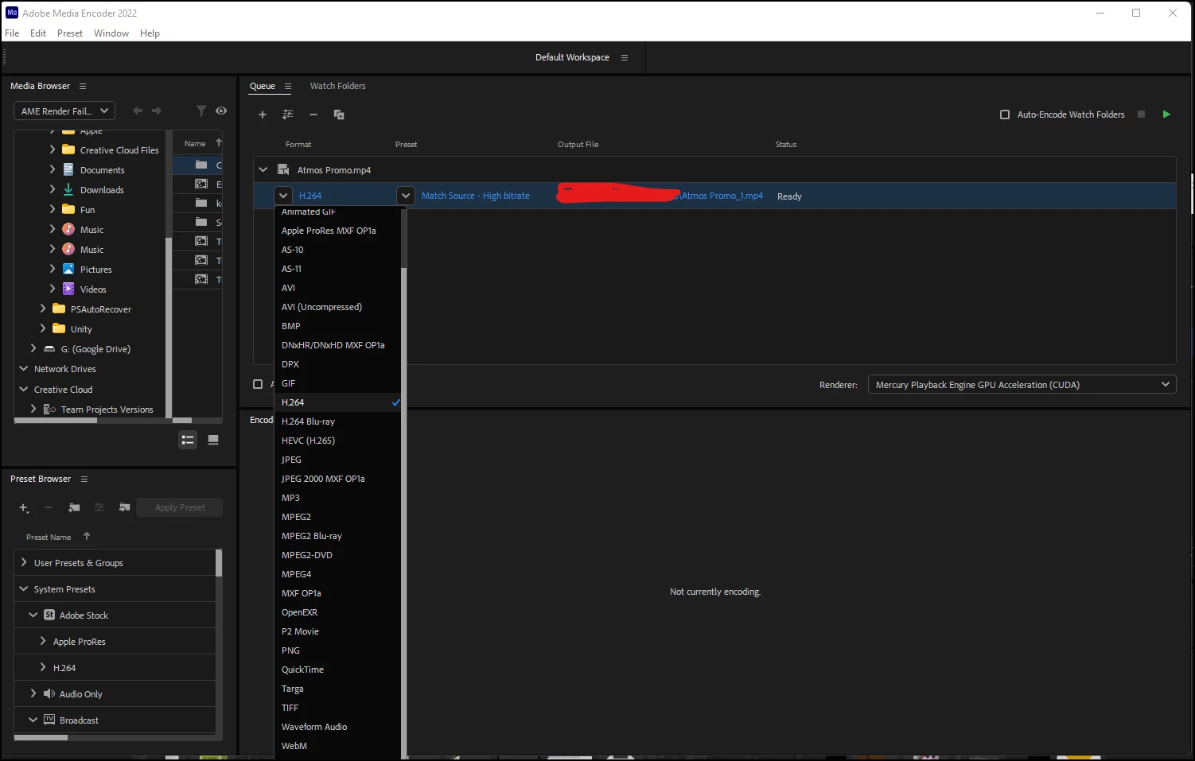This screenshot has height=761, width=1195.
Task: Click the Remove minus icon in Queue toolbar
Action: point(313,115)
